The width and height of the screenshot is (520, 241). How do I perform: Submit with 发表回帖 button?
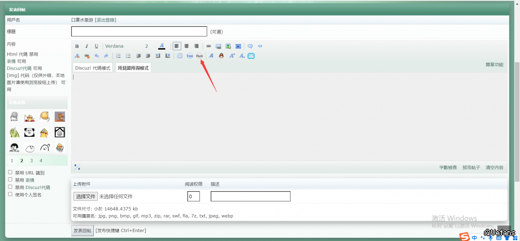click(x=82, y=230)
